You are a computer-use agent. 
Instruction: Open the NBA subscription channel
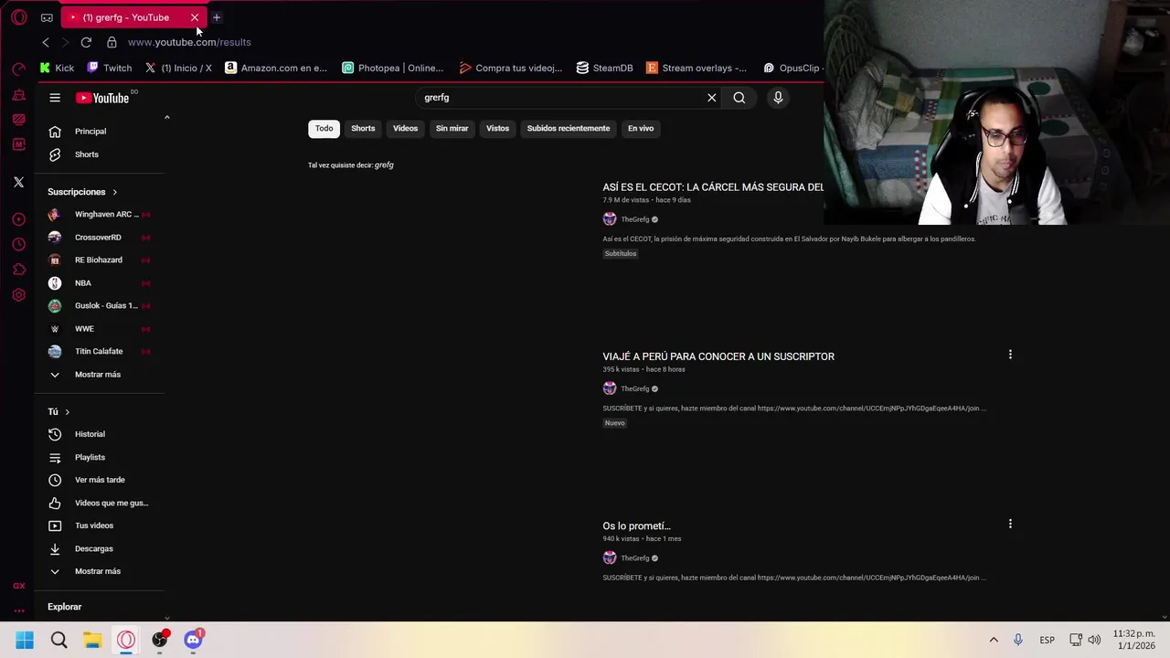tap(99, 283)
